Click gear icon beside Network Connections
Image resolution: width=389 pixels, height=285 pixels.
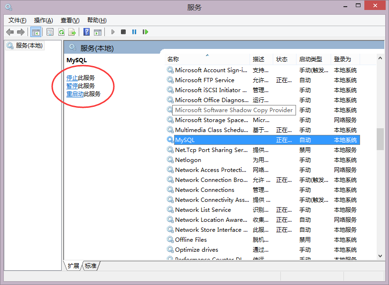coord(170,190)
